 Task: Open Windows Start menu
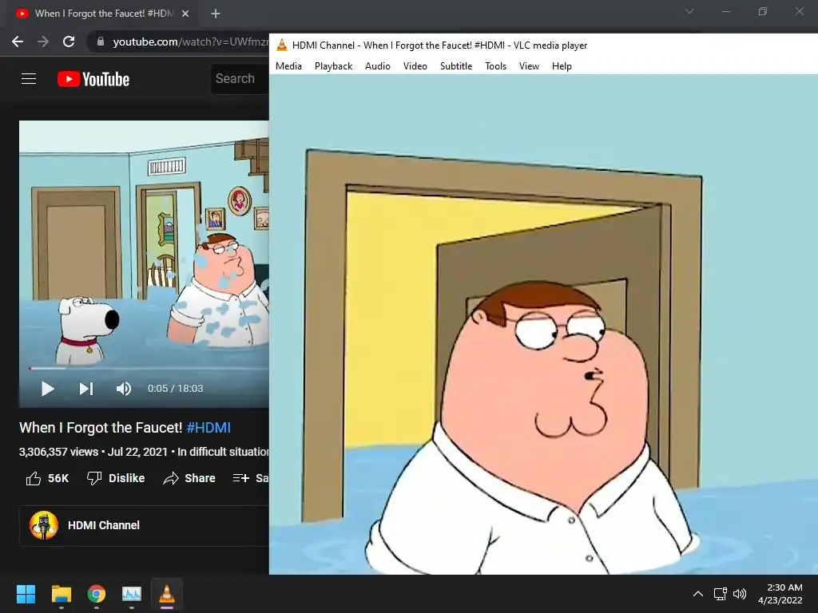[x=26, y=594]
